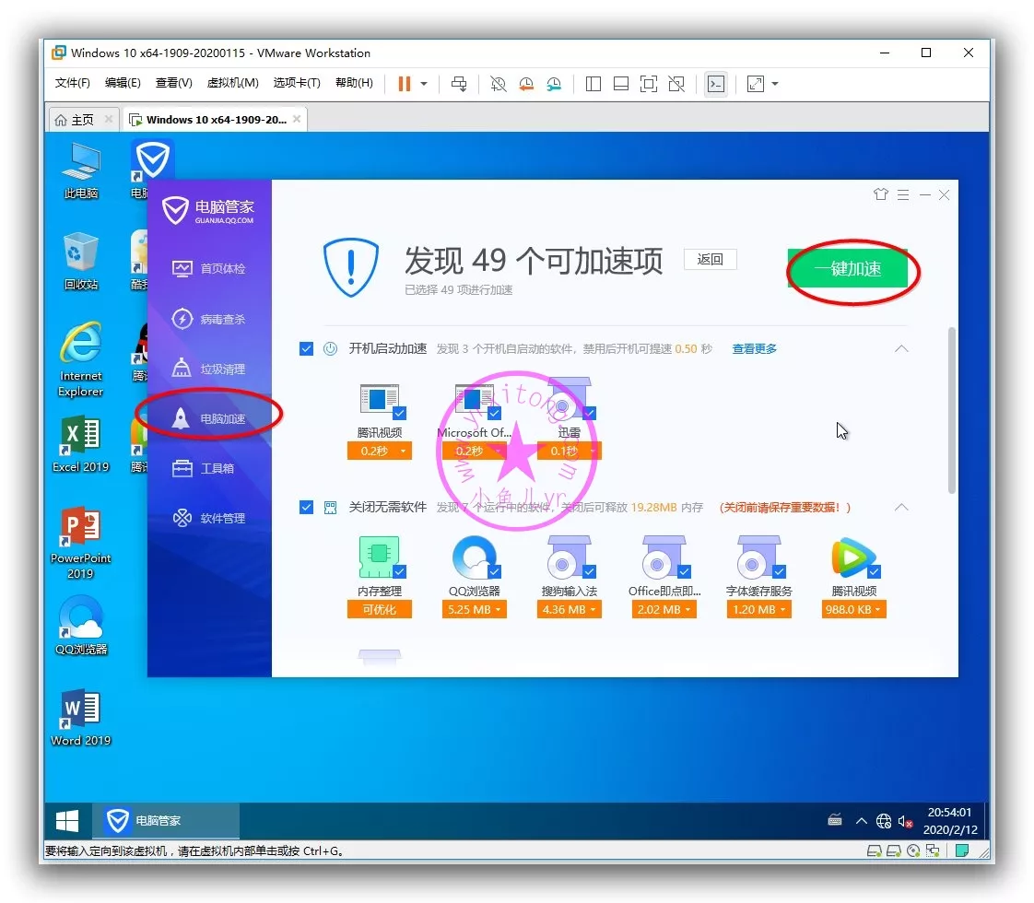Open 软件管理 software management in sidebar

tap(210, 519)
